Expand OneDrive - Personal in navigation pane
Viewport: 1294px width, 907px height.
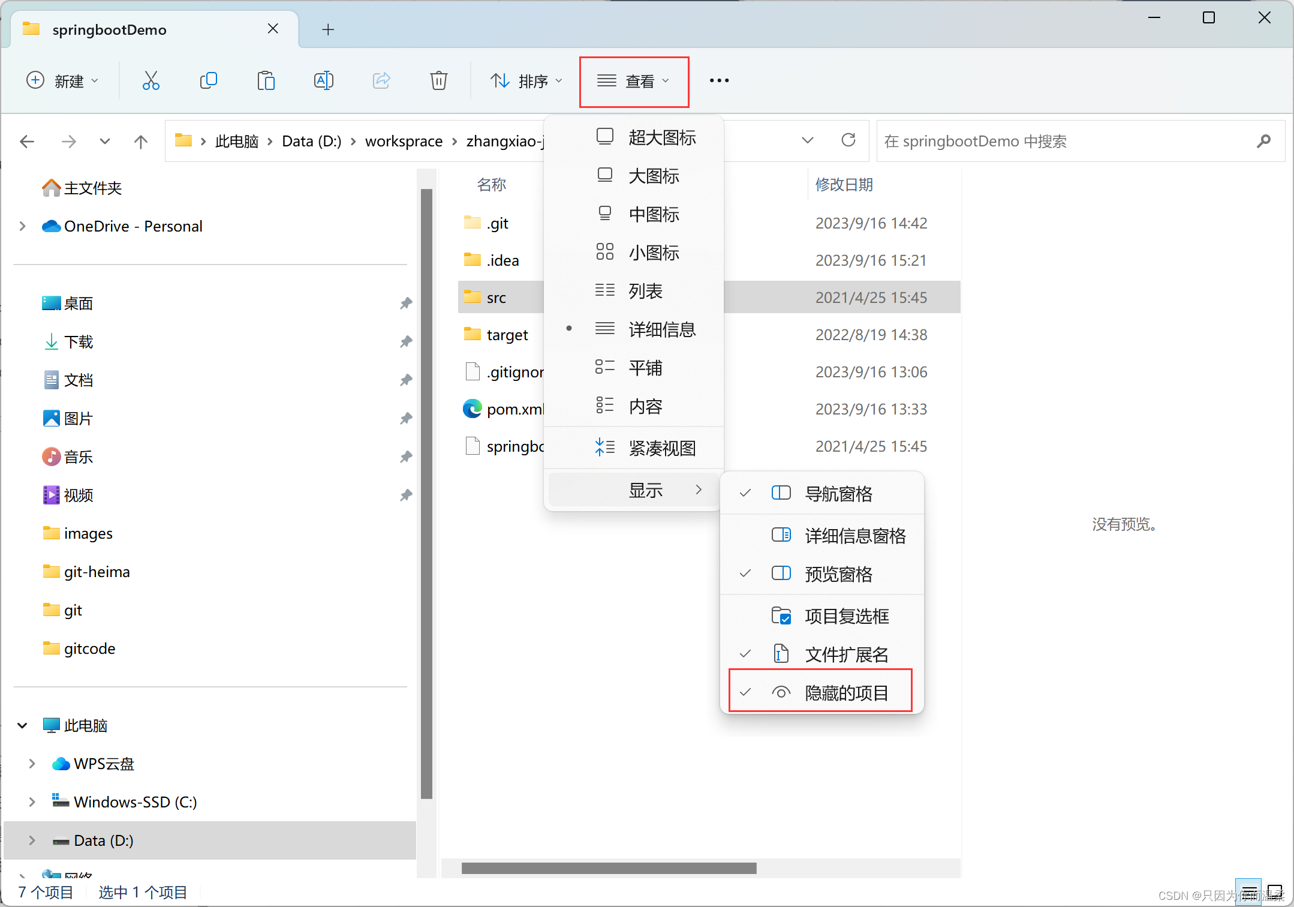coord(22,226)
